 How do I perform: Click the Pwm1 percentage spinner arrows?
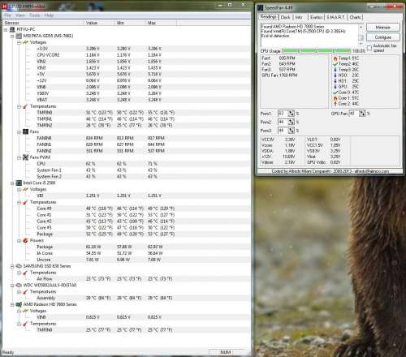coord(292,114)
